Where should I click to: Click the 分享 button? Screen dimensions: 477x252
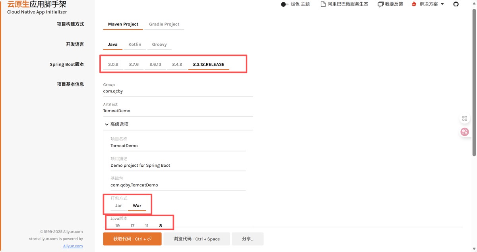pos(248,239)
